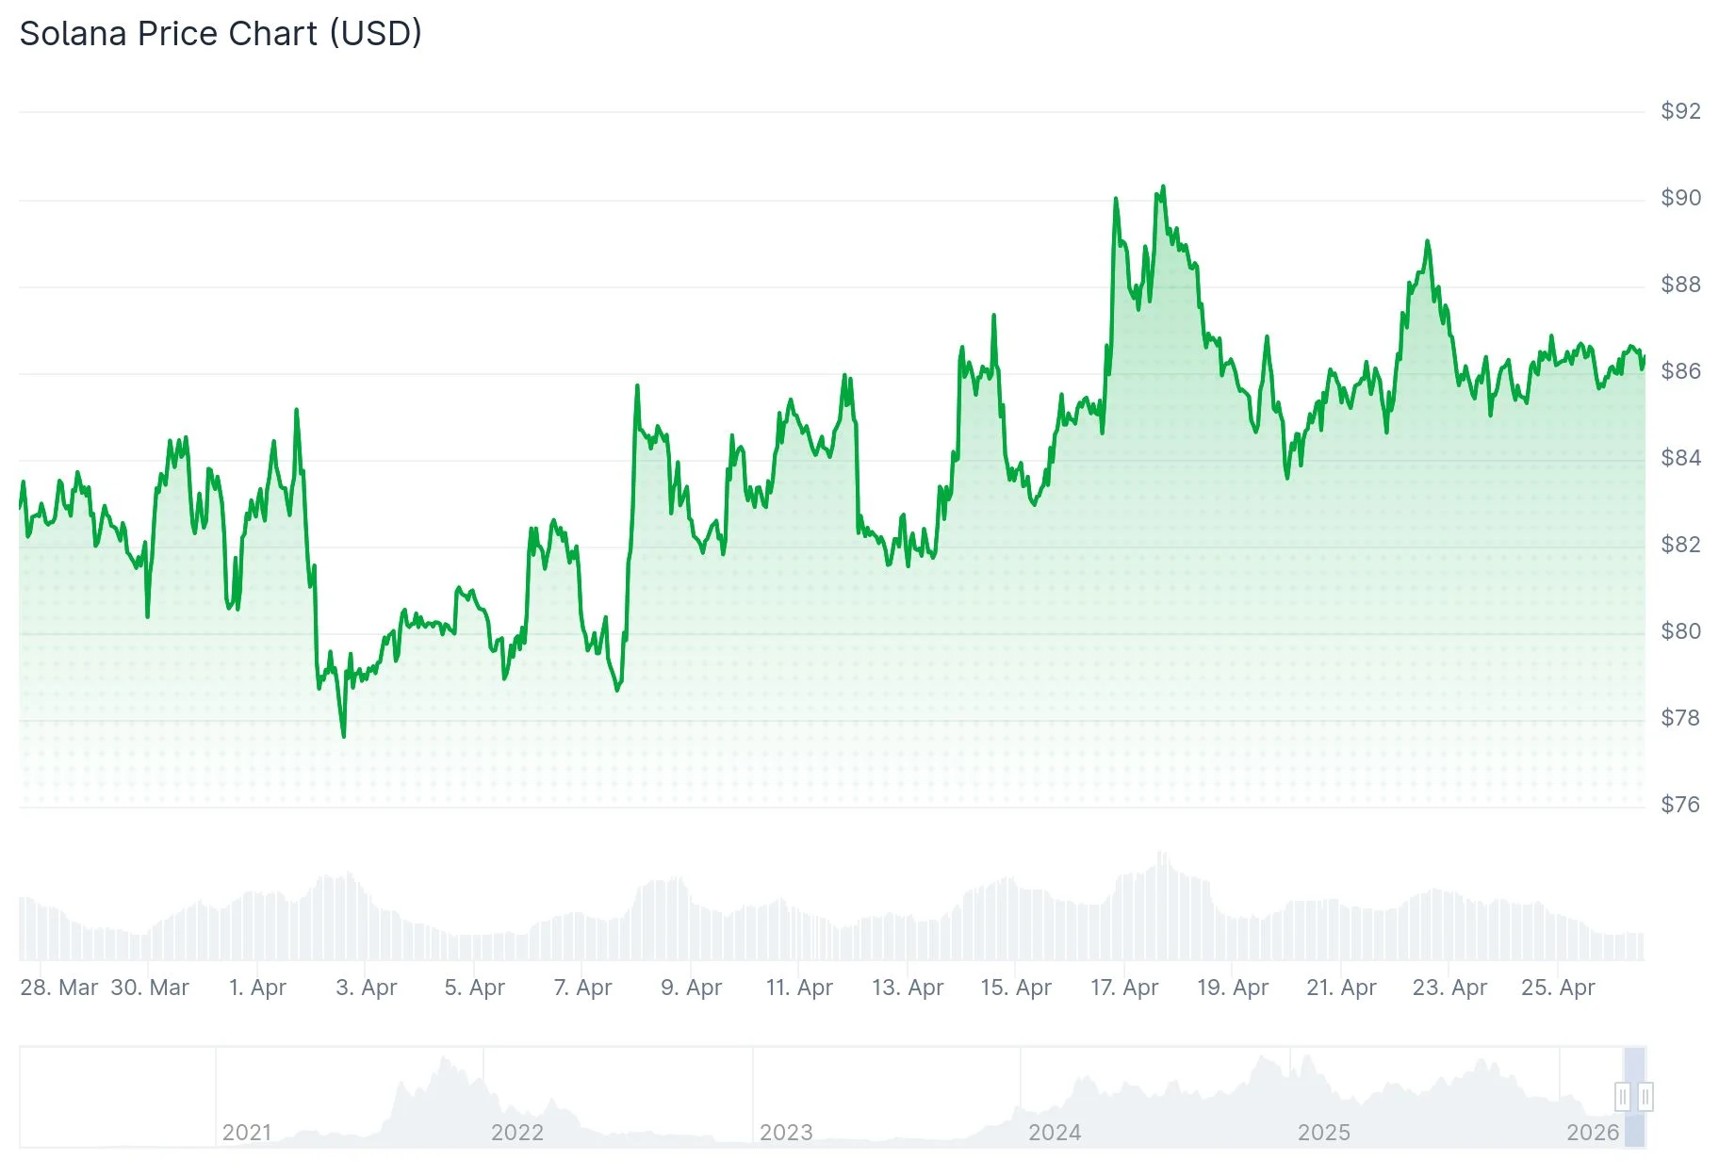Click the left range navigator handle
Screen dimensions: 1719x1176
tap(1622, 1097)
